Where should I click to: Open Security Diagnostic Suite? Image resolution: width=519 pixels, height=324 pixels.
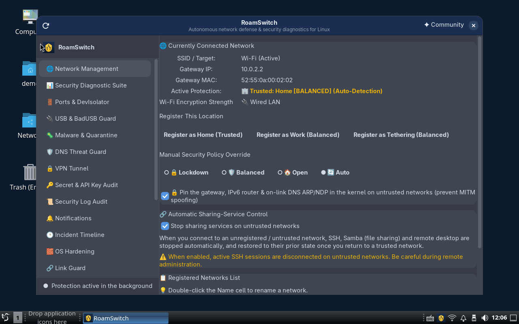tap(95, 85)
